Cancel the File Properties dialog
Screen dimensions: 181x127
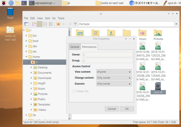(112, 109)
